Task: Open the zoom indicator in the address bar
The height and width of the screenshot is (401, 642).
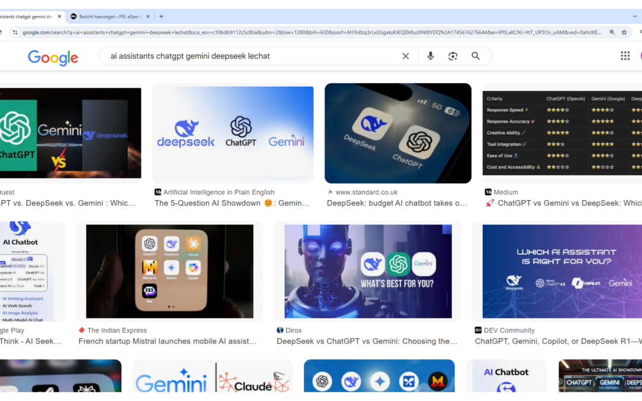Action: pyautogui.click(x=612, y=32)
